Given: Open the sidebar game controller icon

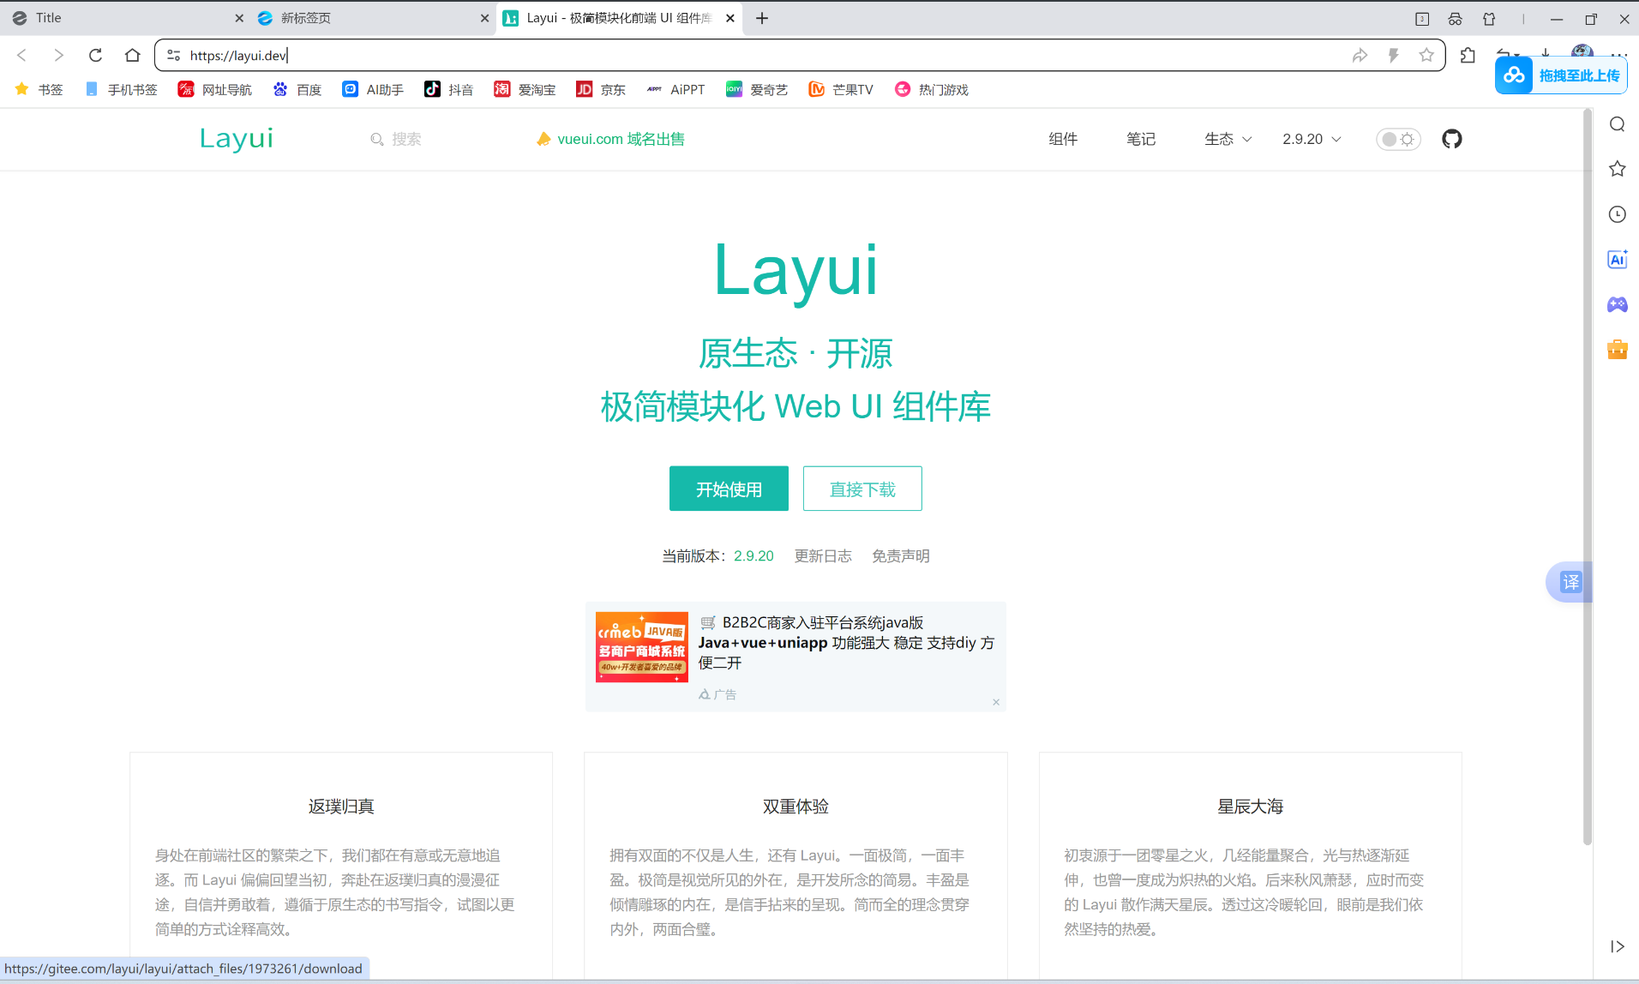Looking at the screenshot, I should [1618, 304].
